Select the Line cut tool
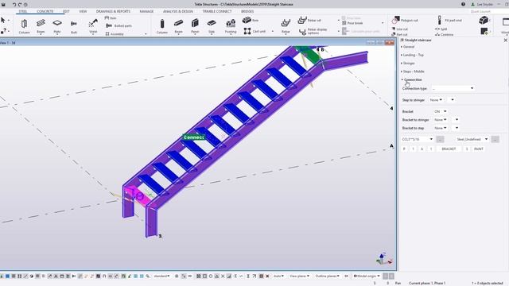Viewport: 509px width, 286px height. point(399,29)
